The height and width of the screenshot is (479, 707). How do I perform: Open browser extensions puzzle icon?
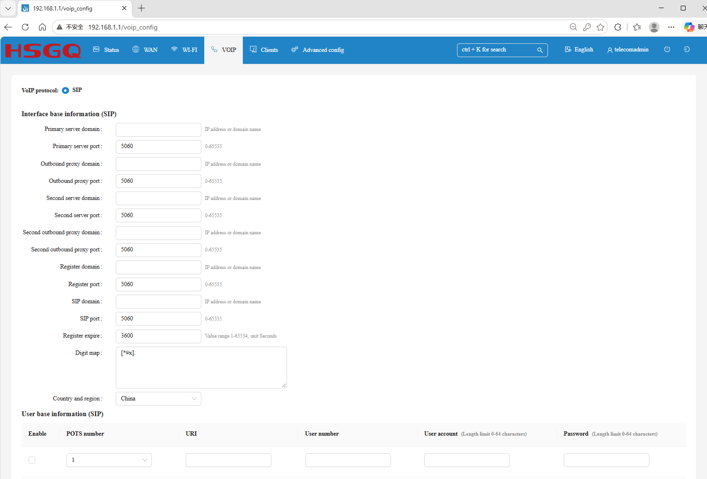(617, 27)
